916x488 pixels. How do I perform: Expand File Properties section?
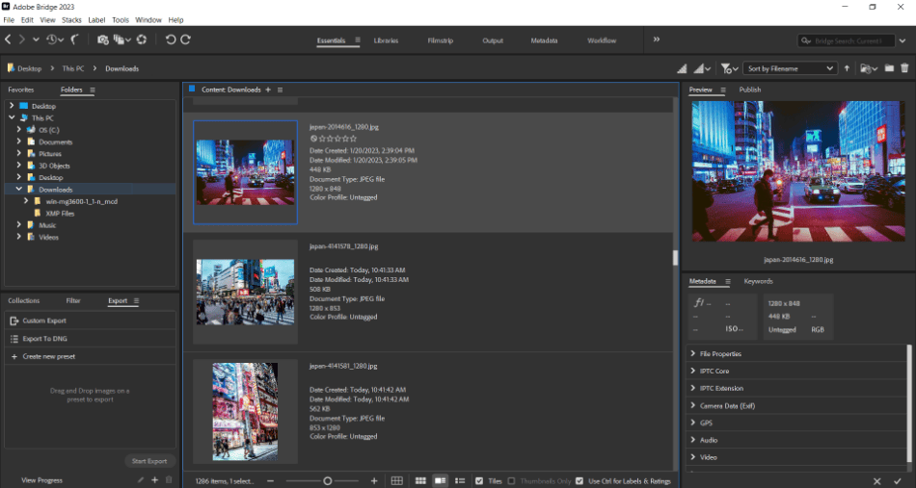(x=693, y=354)
